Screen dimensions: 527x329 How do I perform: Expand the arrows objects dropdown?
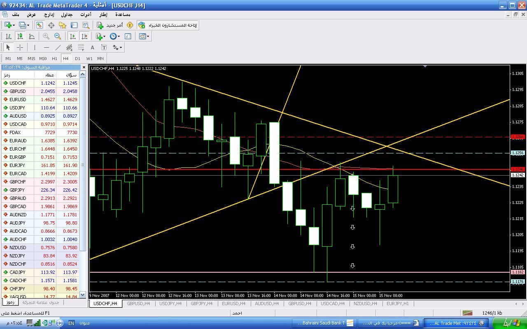(121, 47)
